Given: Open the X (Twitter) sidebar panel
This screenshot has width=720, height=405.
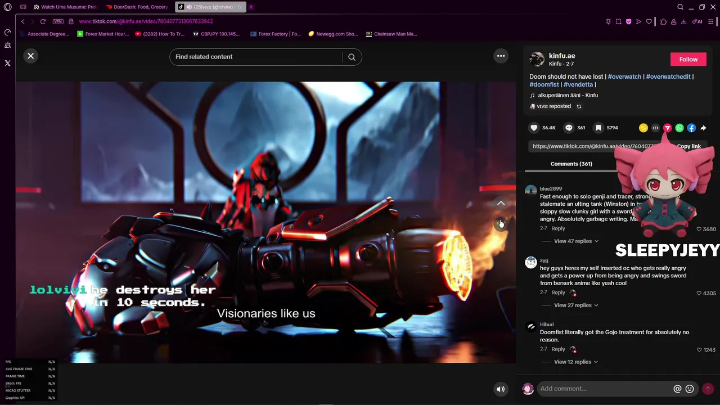Looking at the screenshot, I should tap(7, 63).
